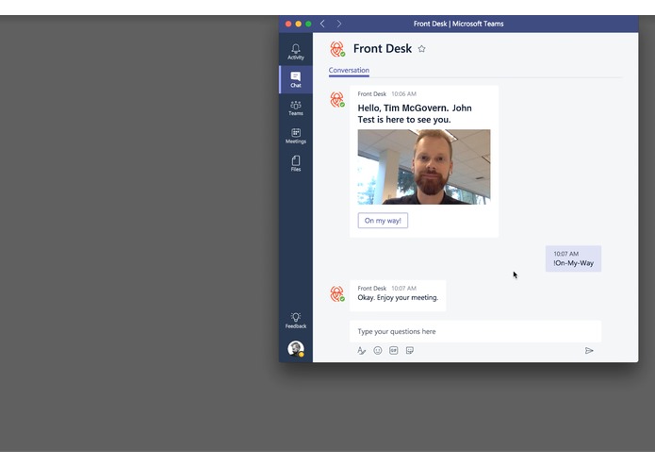Click the 10:06 AM timestamp

pyautogui.click(x=403, y=94)
